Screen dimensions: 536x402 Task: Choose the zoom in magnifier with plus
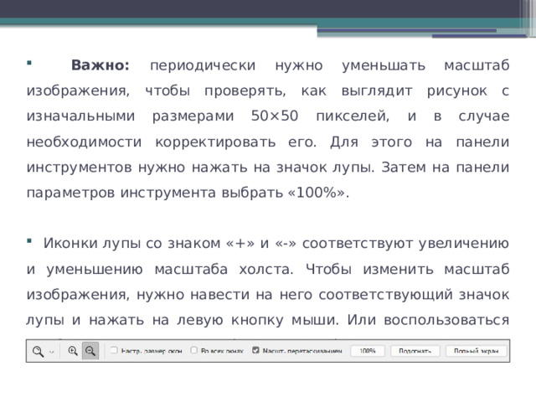point(73,351)
